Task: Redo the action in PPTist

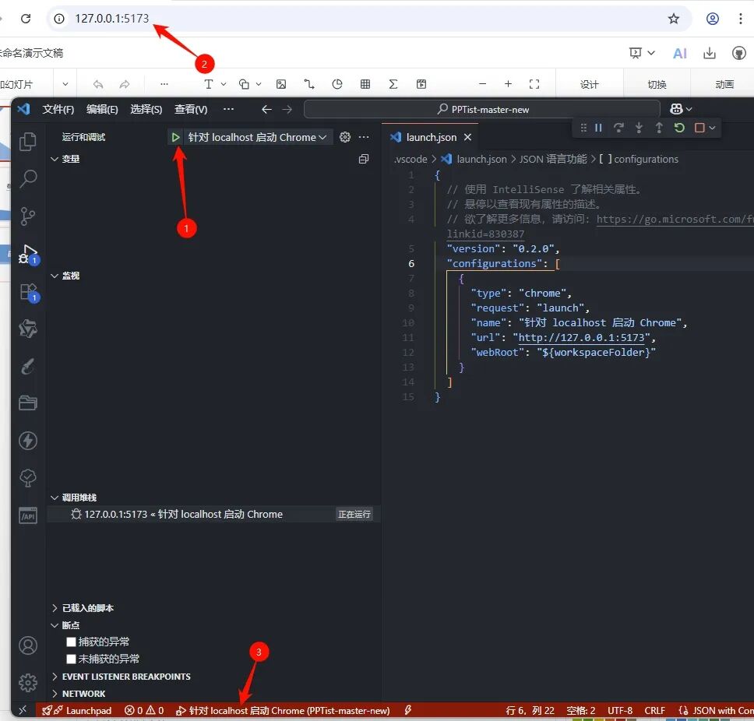Action: (x=125, y=84)
